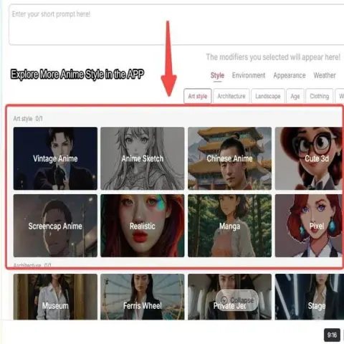Click 'The modifiers you selected will appear here!' text

tap(273, 57)
